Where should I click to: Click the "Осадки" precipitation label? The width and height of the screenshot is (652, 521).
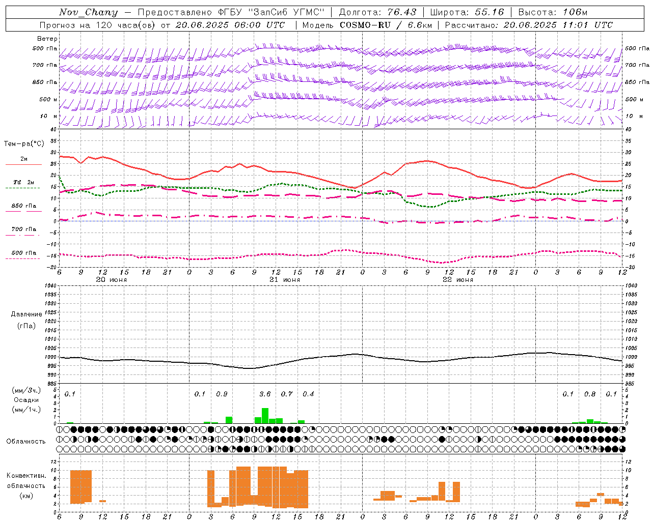(x=26, y=400)
